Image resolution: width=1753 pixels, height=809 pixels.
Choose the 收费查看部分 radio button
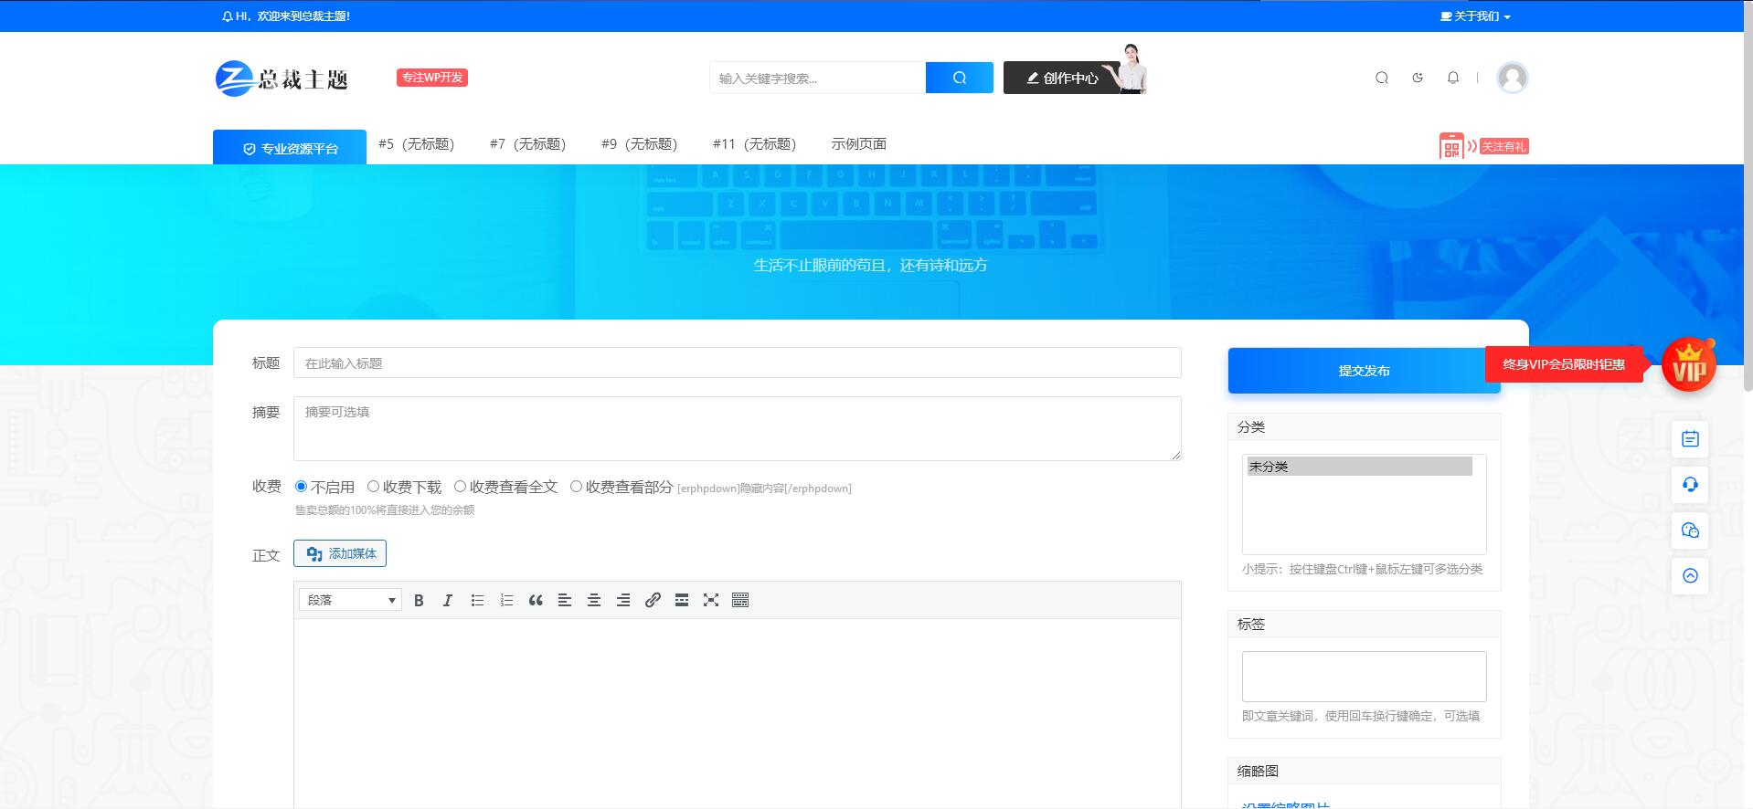click(577, 487)
